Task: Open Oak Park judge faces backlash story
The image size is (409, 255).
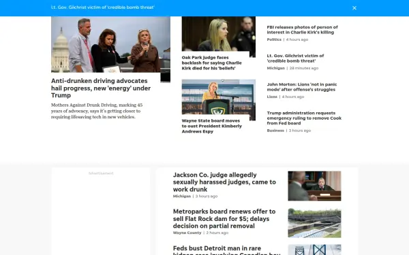Action: click(x=212, y=63)
